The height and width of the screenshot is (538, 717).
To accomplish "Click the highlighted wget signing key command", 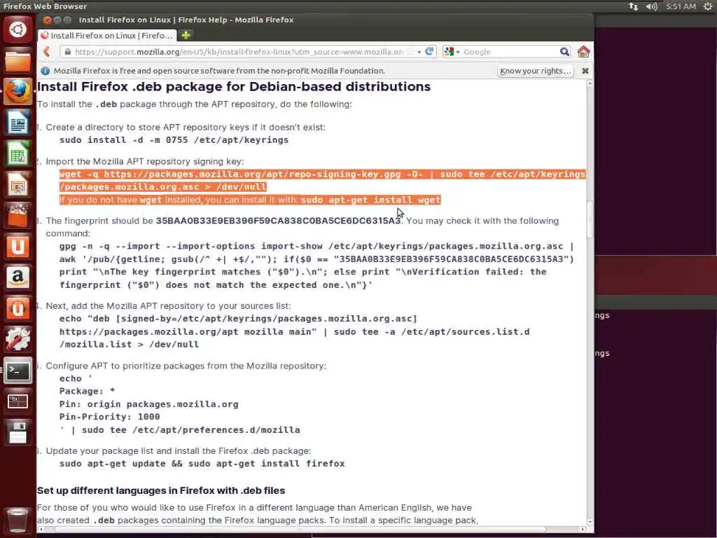I will [x=322, y=180].
